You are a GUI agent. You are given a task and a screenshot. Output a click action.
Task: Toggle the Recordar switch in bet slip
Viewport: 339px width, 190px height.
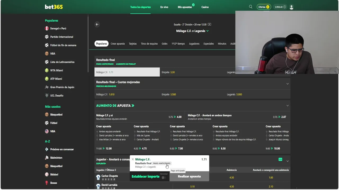tap(164, 178)
